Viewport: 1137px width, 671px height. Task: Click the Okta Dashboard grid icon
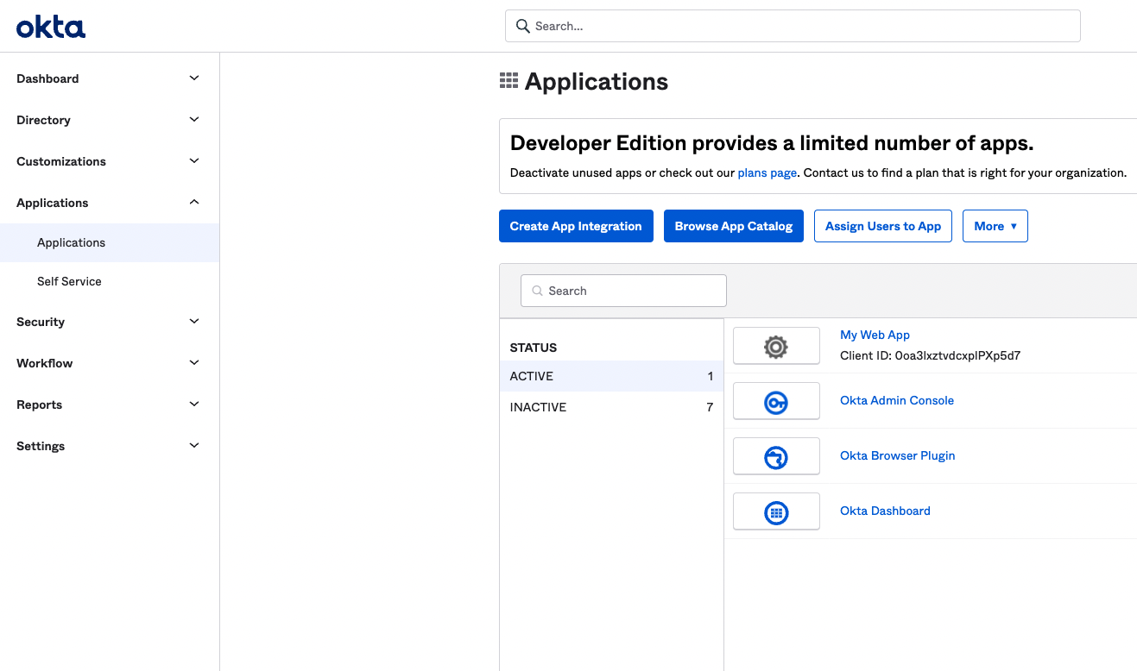776,512
